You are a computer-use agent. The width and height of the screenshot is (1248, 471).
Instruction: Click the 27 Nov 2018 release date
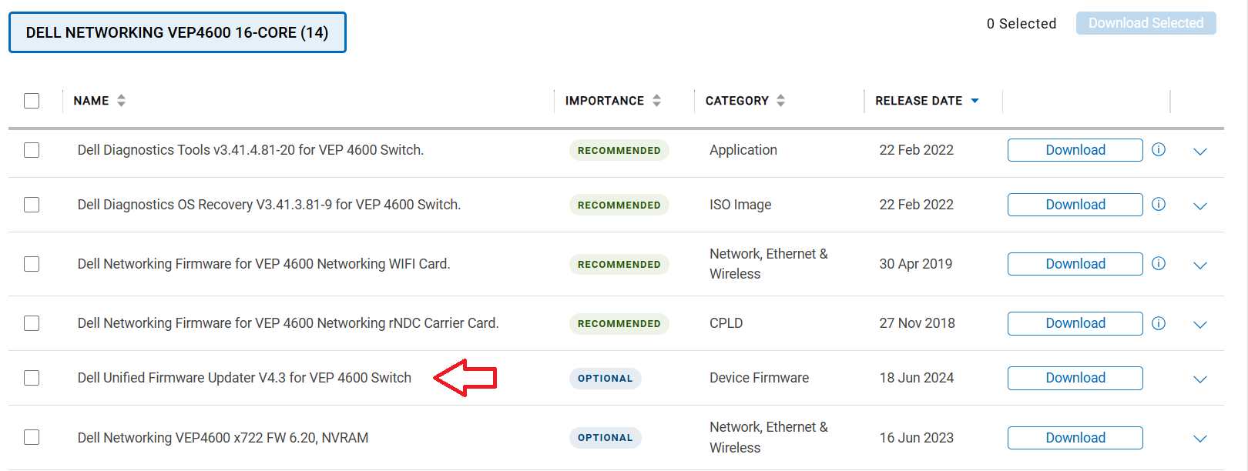click(917, 323)
